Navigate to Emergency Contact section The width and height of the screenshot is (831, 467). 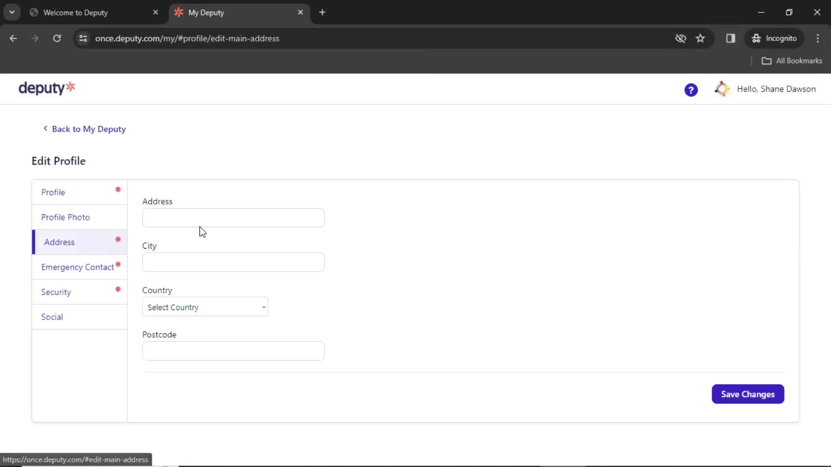tap(77, 267)
